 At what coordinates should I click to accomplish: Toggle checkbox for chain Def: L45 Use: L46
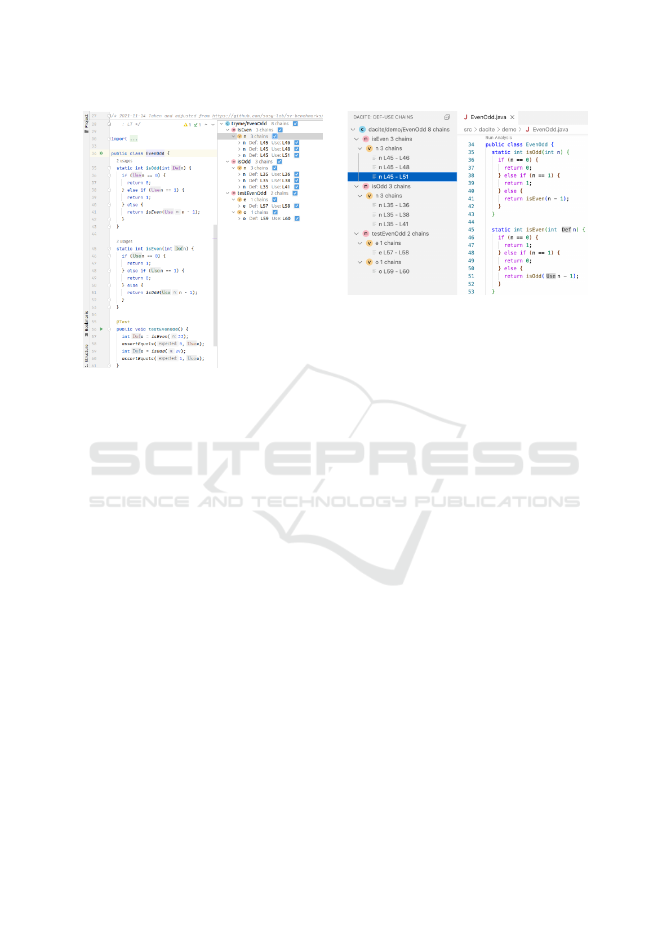coord(297,143)
